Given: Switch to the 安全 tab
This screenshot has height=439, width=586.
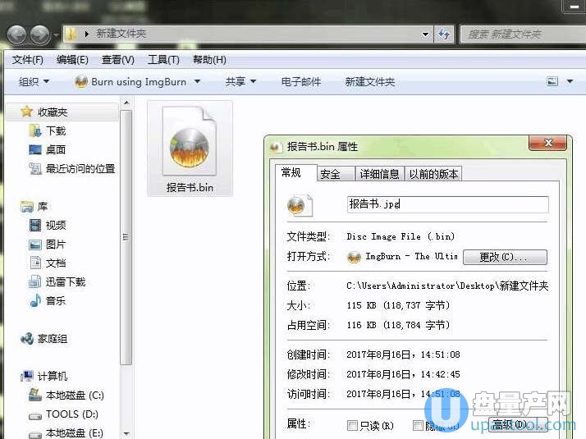Looking at the screenshot, I should (x=330, y=174).
